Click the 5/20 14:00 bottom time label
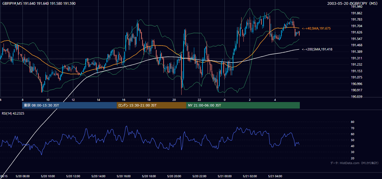 98,176
